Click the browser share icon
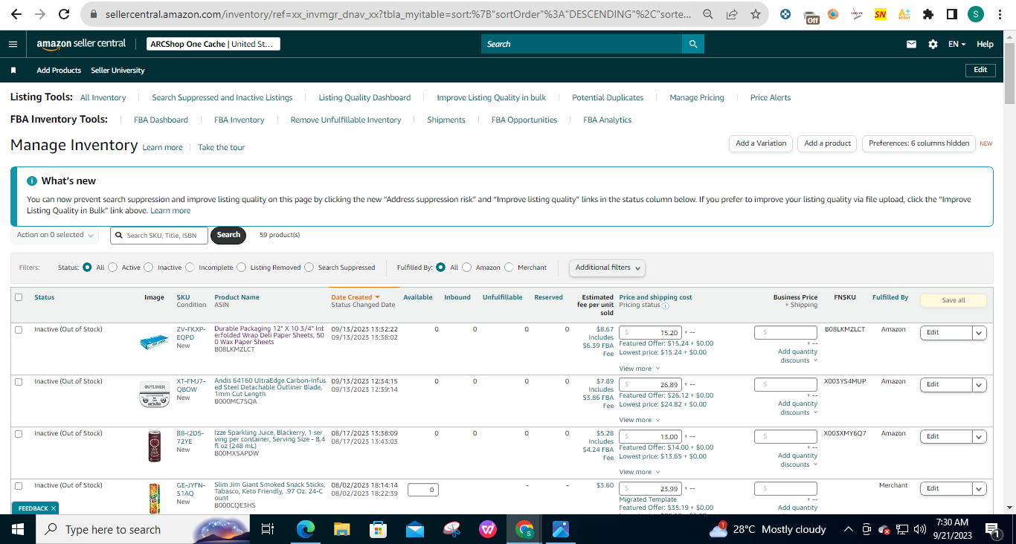 732,14
